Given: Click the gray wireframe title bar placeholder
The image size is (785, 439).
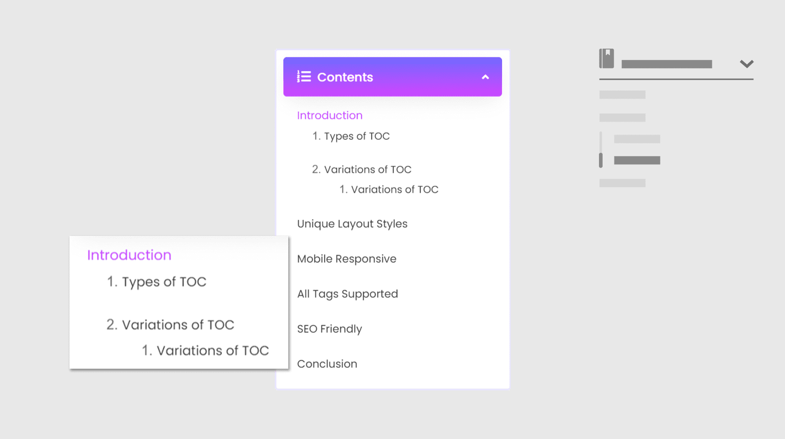Looking at the screenshot, I should tap(666, 64).
